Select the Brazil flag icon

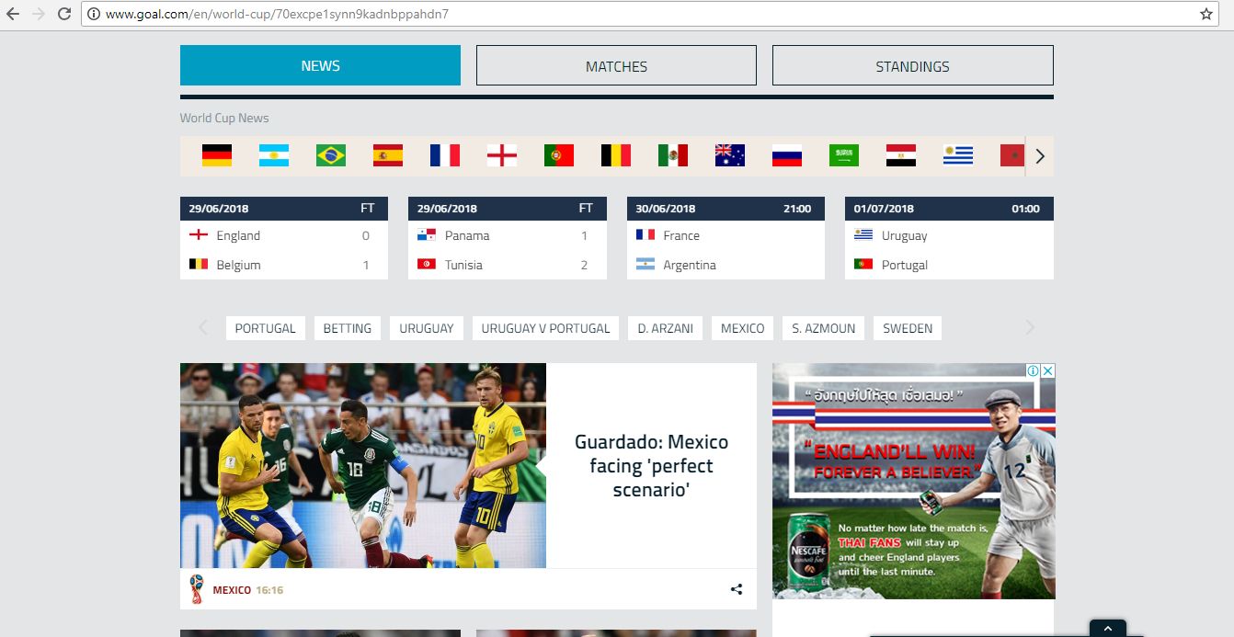331,155
